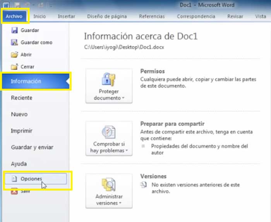Open the Imprimir section

(x=22, y=131)
